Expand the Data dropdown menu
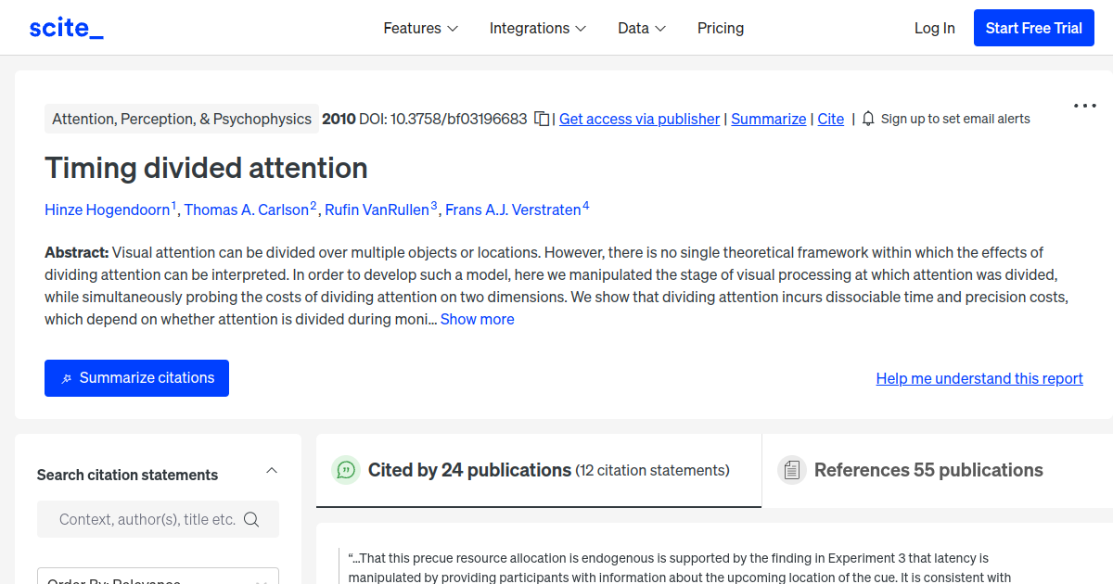Viewport: 1113px width, 584px height. pos(642,28)
